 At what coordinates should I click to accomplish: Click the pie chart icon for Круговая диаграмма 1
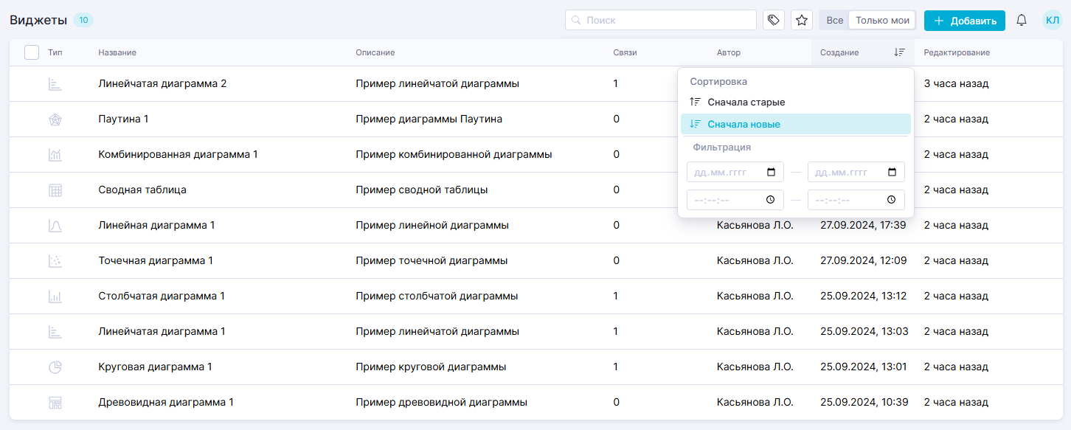pyautogui.click(x=55, y=367)
